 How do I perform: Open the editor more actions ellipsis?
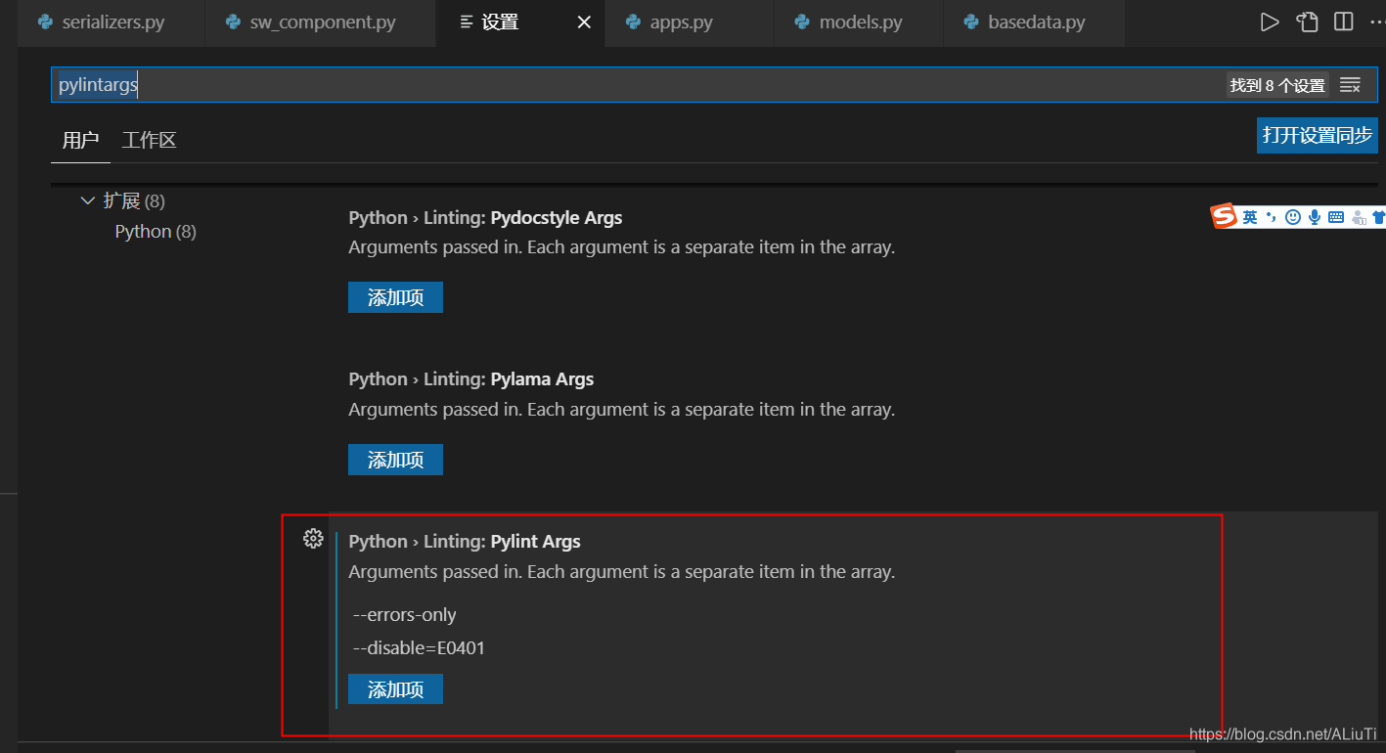tap(1379, 21)
